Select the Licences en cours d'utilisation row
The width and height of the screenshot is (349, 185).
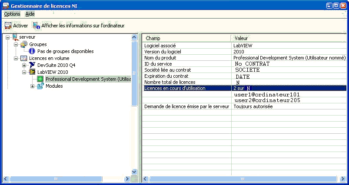point(187,88)
